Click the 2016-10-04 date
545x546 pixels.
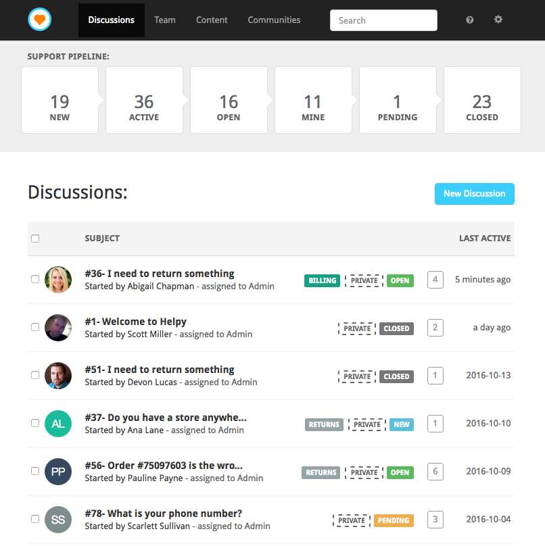pyautogui.click(x=488, y=520)
